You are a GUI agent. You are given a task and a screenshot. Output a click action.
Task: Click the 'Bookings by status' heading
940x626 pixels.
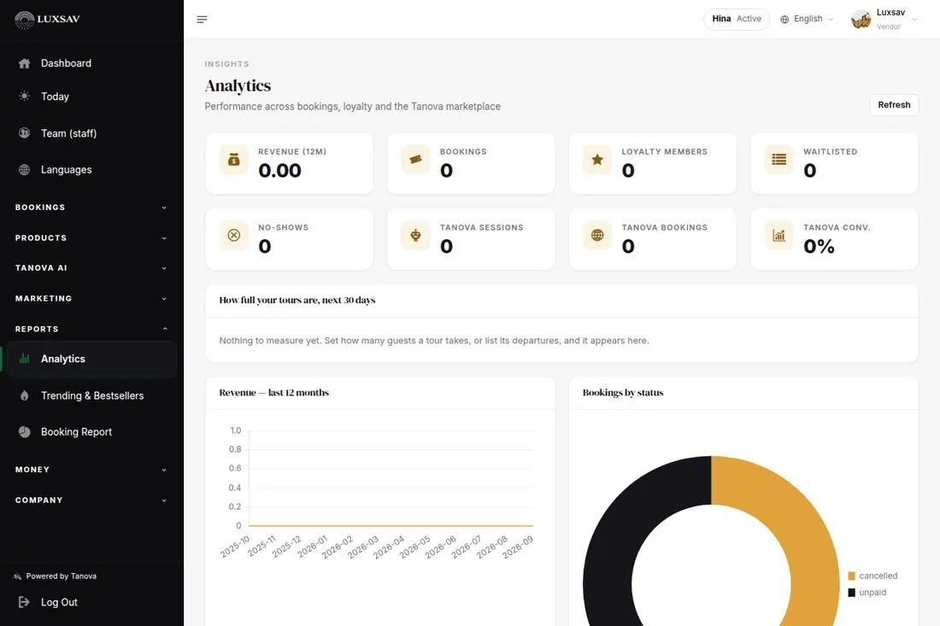point(623,392)
